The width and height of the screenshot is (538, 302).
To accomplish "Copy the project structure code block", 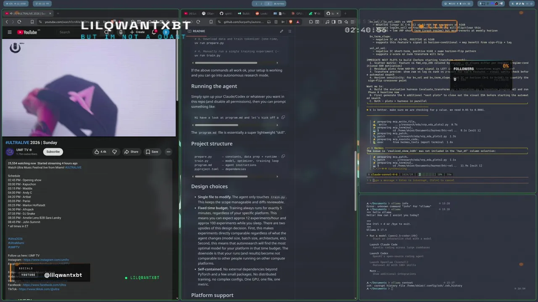I will [283, 156].
